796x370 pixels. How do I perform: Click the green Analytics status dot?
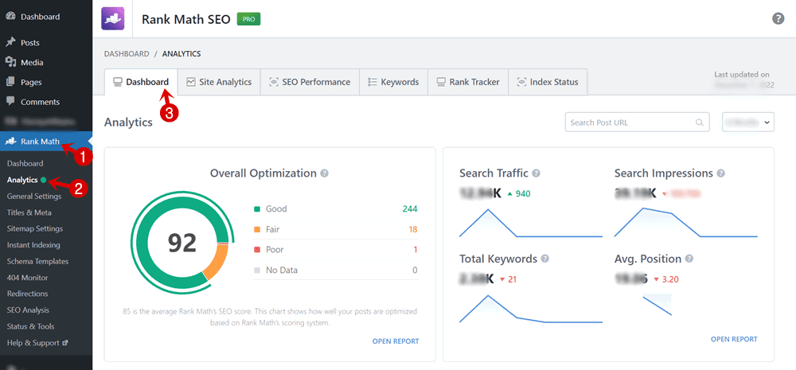[x=44, y=180]
